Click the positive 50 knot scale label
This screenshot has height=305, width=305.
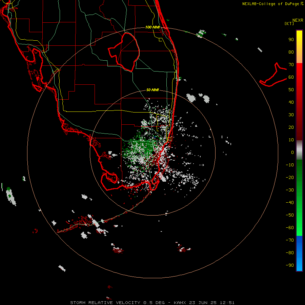(291, 90)
